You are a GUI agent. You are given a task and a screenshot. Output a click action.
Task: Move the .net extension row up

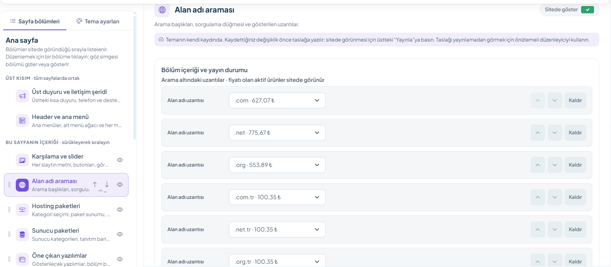pos(537,133)
